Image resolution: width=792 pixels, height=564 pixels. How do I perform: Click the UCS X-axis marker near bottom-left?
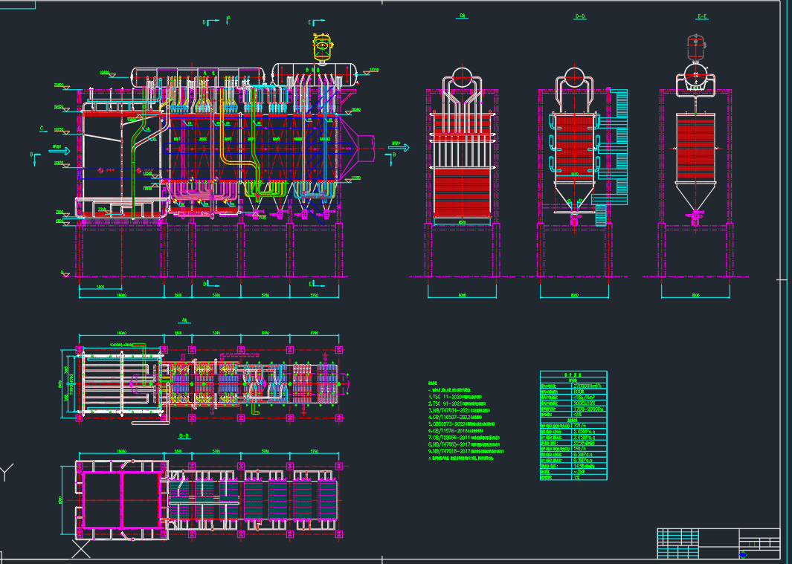[80, 550]
